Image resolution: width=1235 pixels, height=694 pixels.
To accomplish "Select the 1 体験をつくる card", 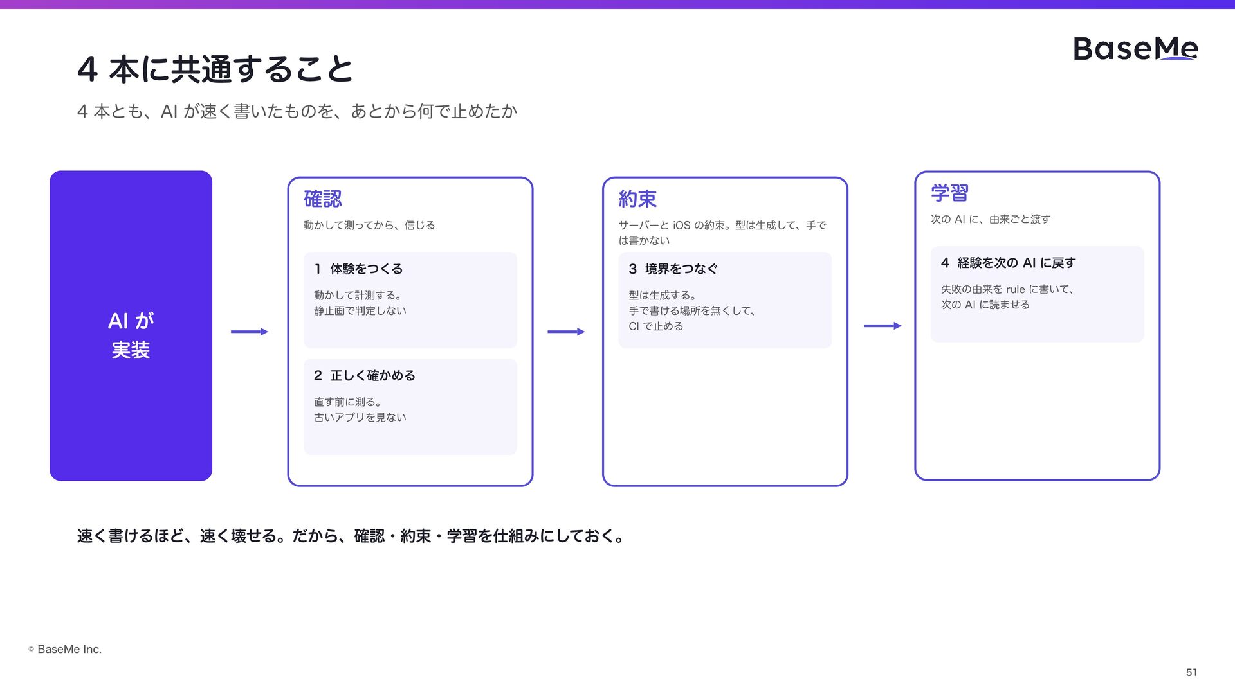I will pos(410,300).
